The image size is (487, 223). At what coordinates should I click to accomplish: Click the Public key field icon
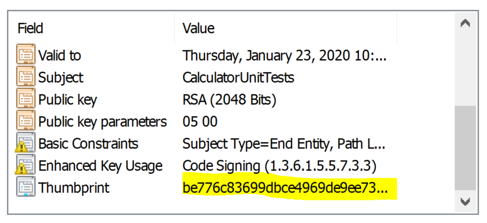coord(25,99)
